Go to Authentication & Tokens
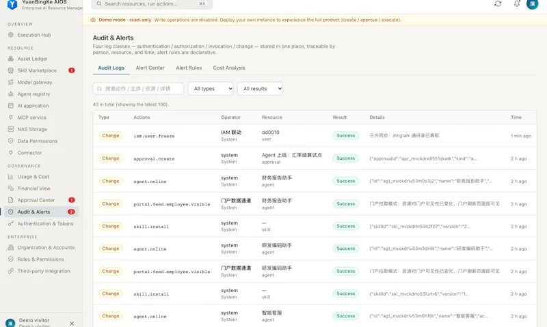 (41, 223)
